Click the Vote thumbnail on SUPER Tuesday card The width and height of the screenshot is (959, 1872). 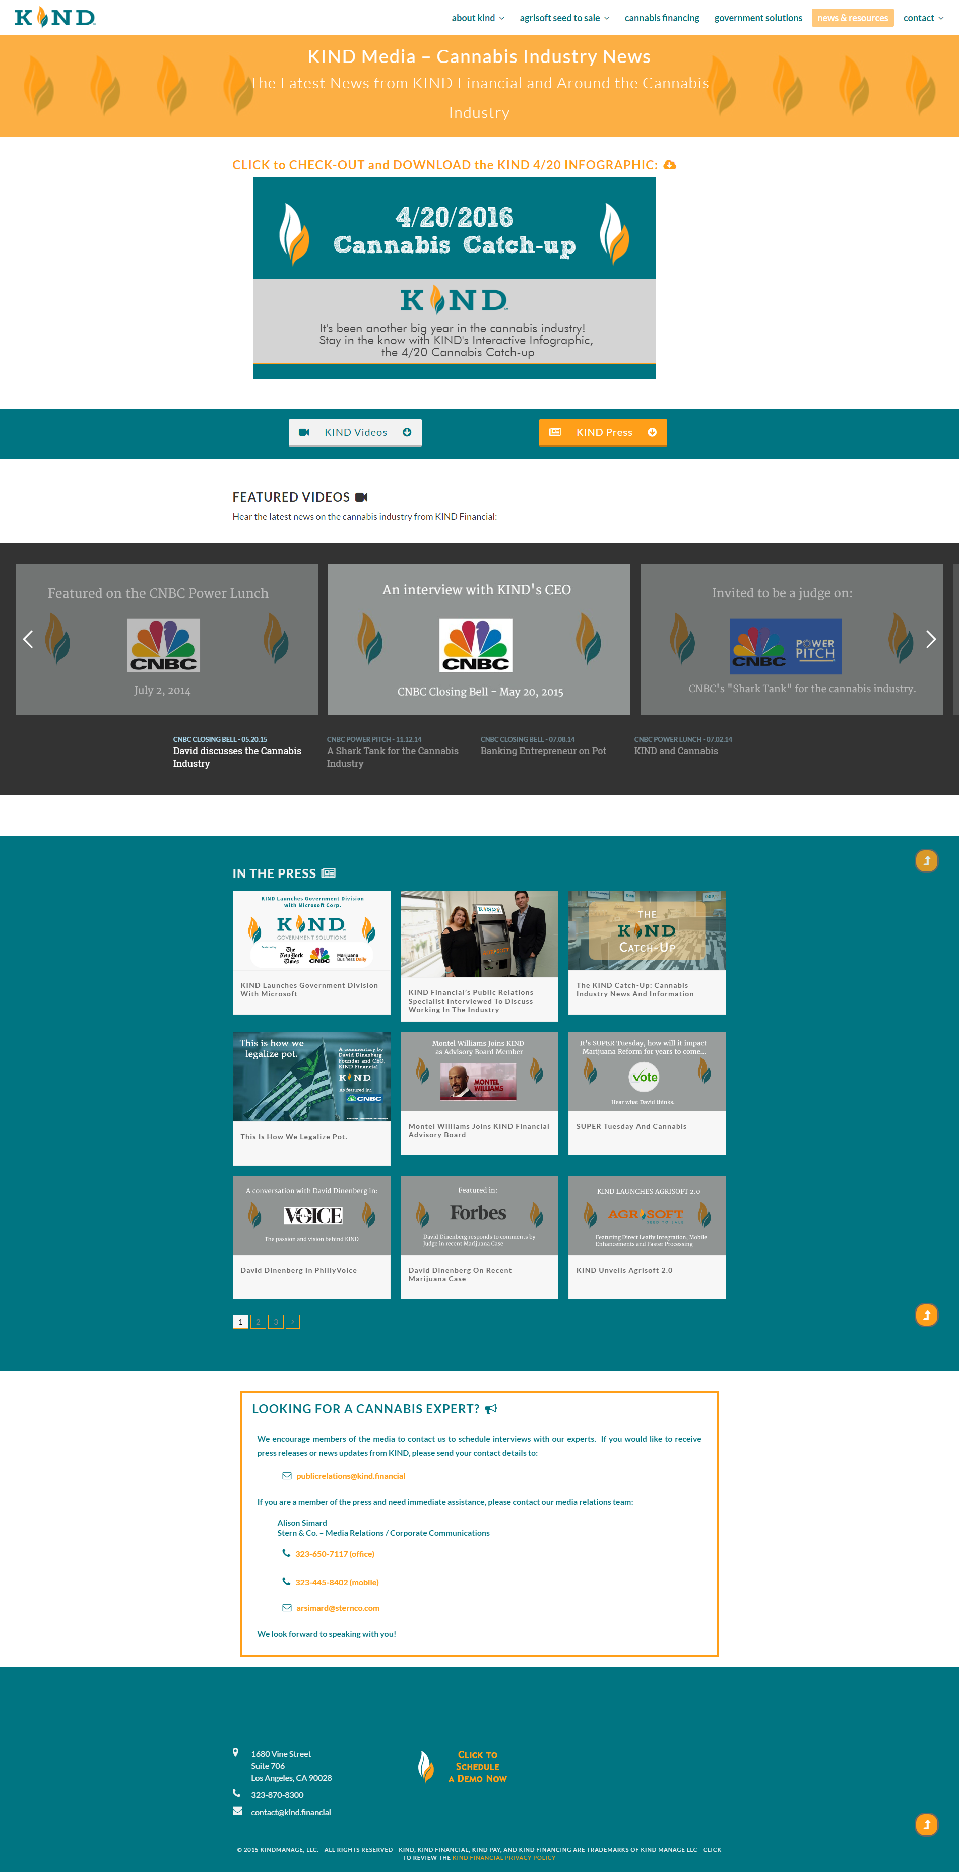647,1071
